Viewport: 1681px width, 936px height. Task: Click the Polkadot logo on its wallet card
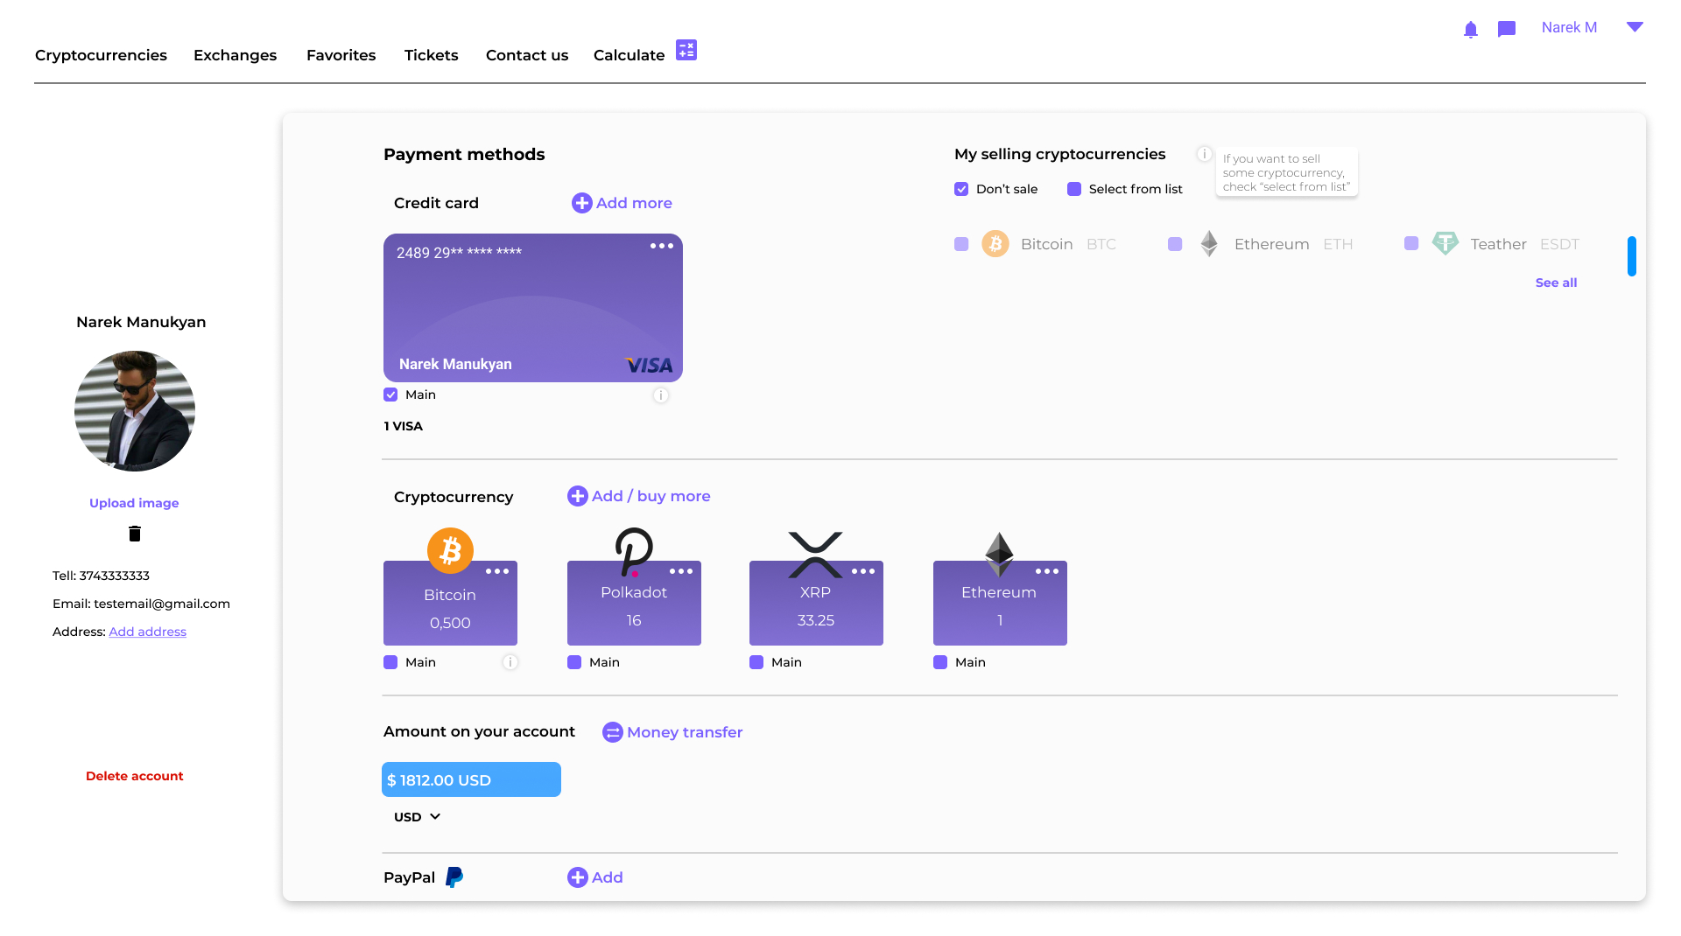click(634, 552)
